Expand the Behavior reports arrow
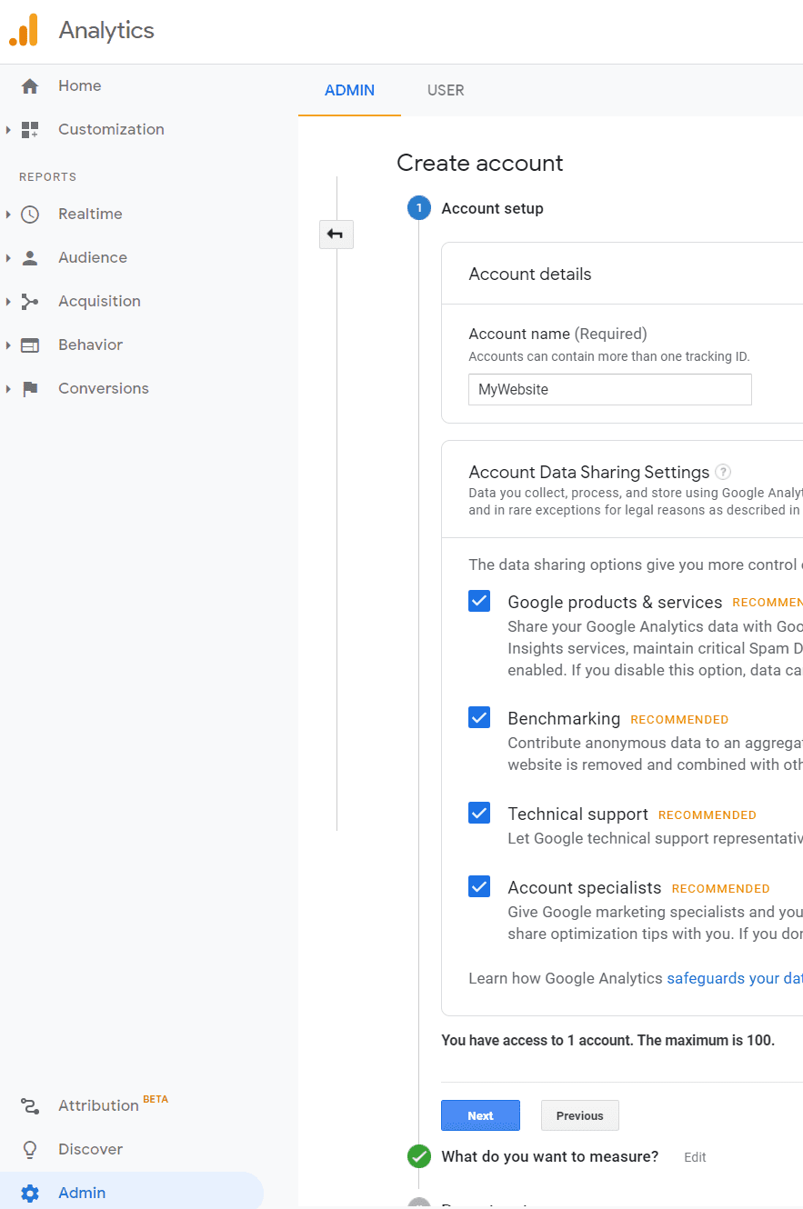 click(x=8, y=345)
